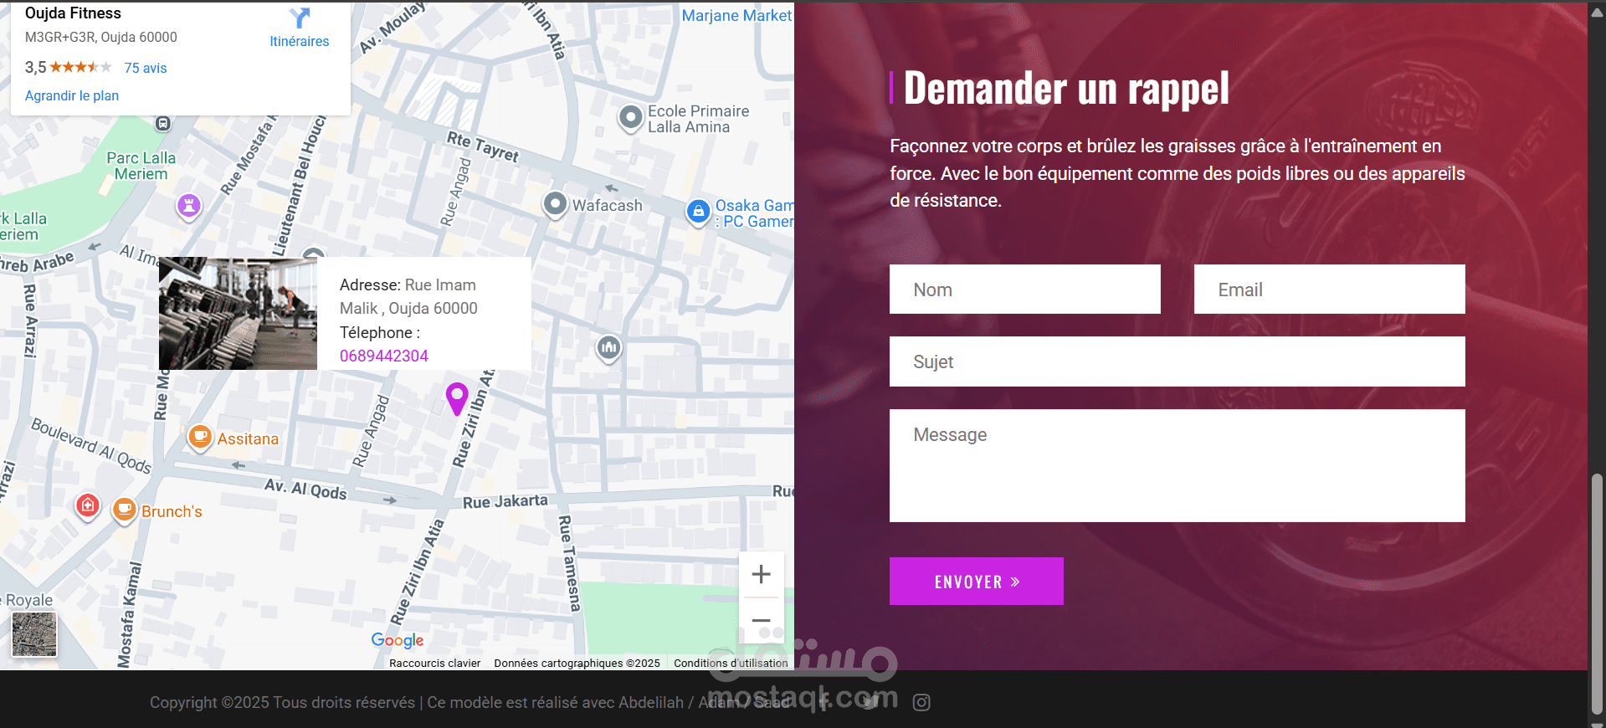The width and height of the screenshot is (1606, 728).
Task: Open the Twitter icon in the footer
Action: (871, 702)
